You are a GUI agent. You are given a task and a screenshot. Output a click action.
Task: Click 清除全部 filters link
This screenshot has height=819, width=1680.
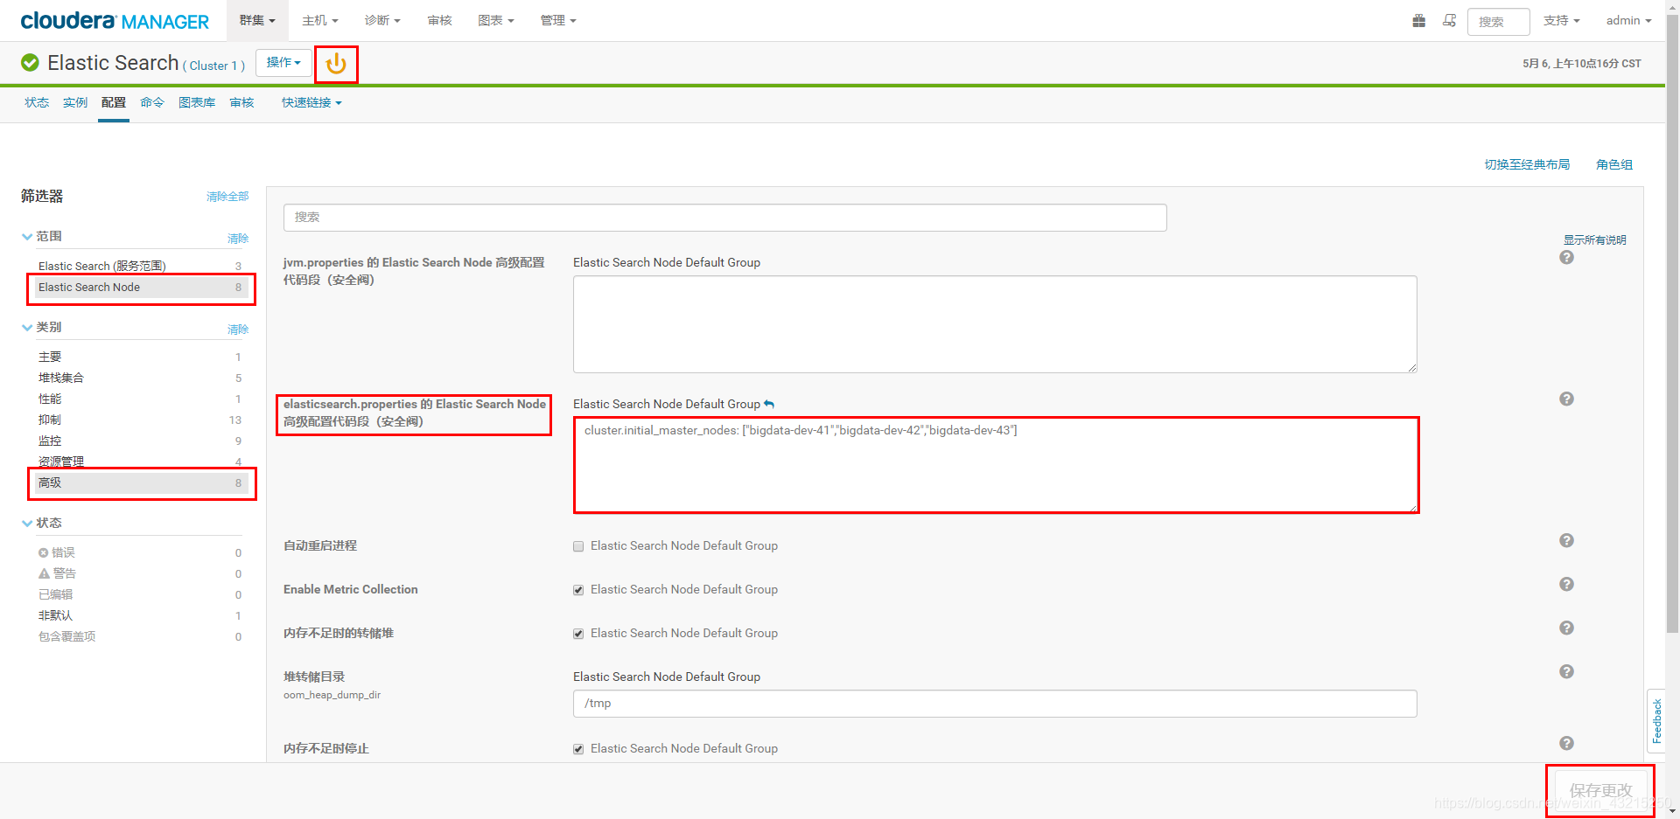pos(227,197)
